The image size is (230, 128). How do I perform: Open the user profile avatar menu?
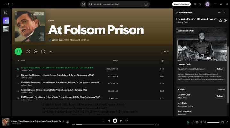point(207,4)
